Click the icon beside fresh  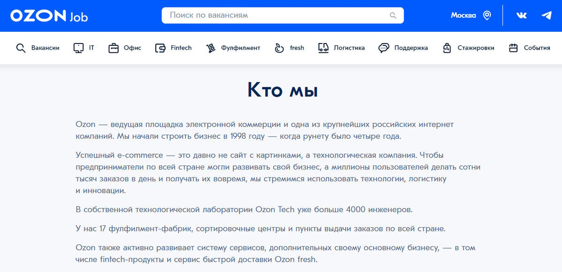pos(280,48)
